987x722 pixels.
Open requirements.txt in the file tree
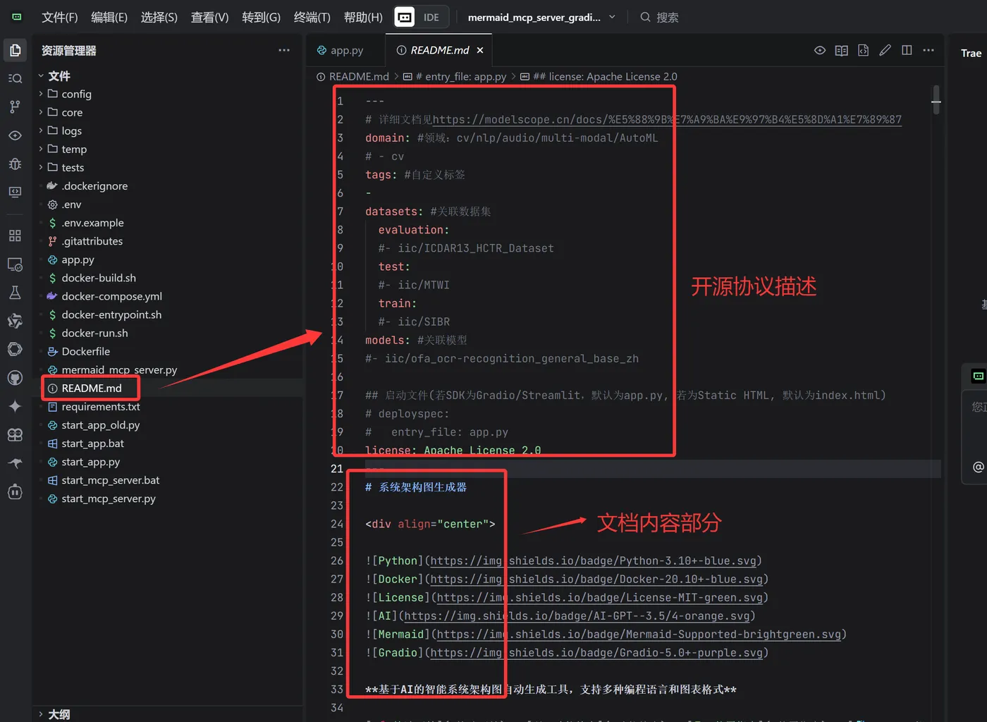click(101, 407)
